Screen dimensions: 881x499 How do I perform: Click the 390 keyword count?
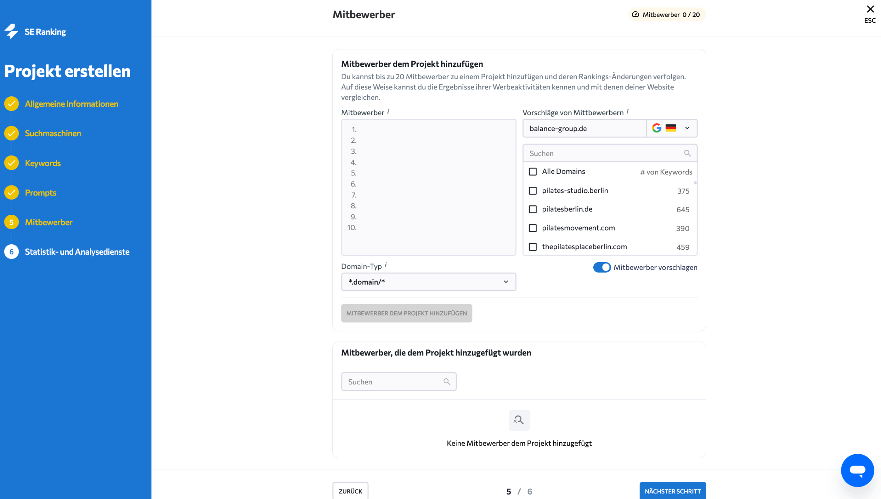click(682, 229)
